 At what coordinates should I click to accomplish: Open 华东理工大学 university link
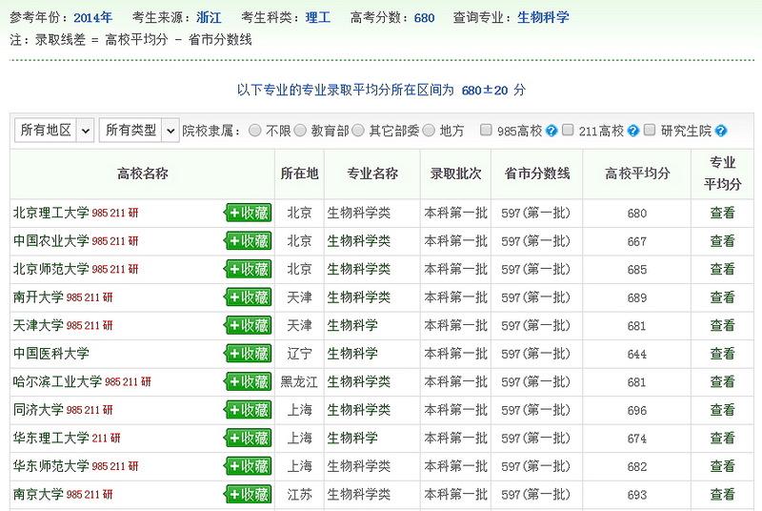click(51, 439)
